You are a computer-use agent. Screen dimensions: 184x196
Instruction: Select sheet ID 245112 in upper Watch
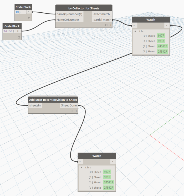[x=162, y=46]
